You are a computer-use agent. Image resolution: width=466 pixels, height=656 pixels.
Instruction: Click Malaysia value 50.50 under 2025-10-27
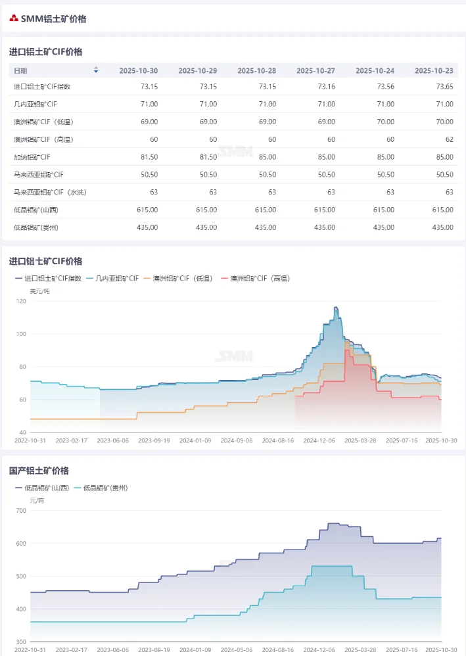coord(326,174)
